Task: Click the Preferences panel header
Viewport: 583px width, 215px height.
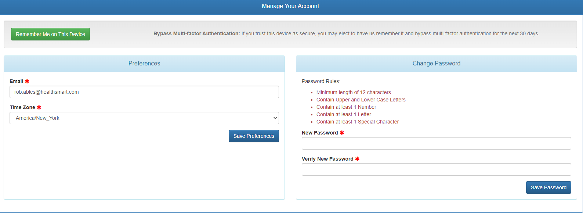Action: tap(144, 64)
